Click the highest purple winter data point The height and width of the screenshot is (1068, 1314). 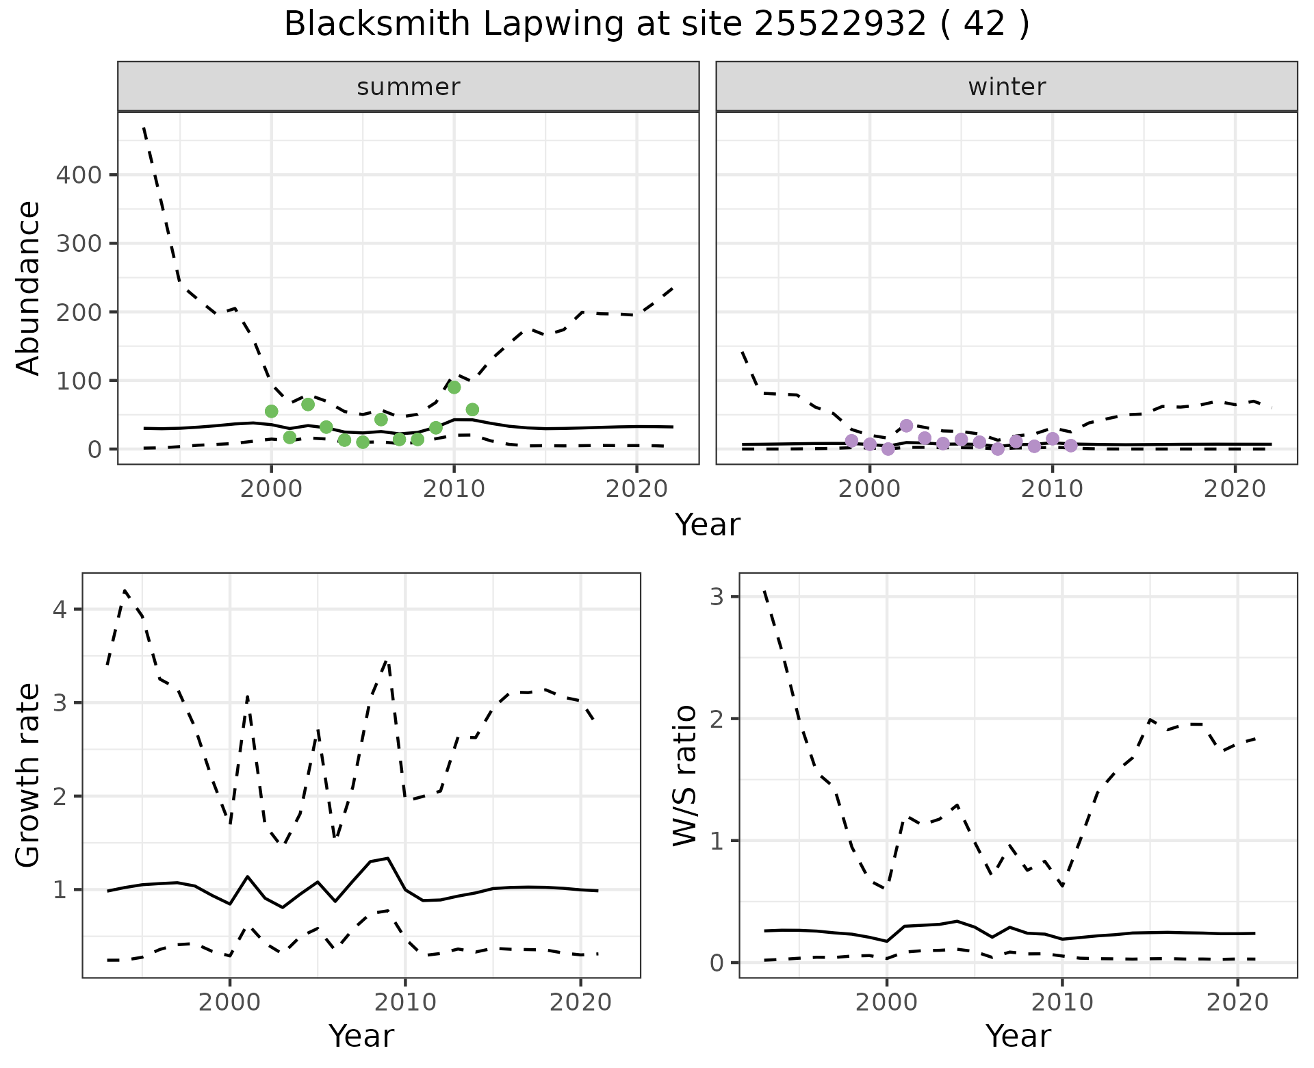(x=906, y=426)
